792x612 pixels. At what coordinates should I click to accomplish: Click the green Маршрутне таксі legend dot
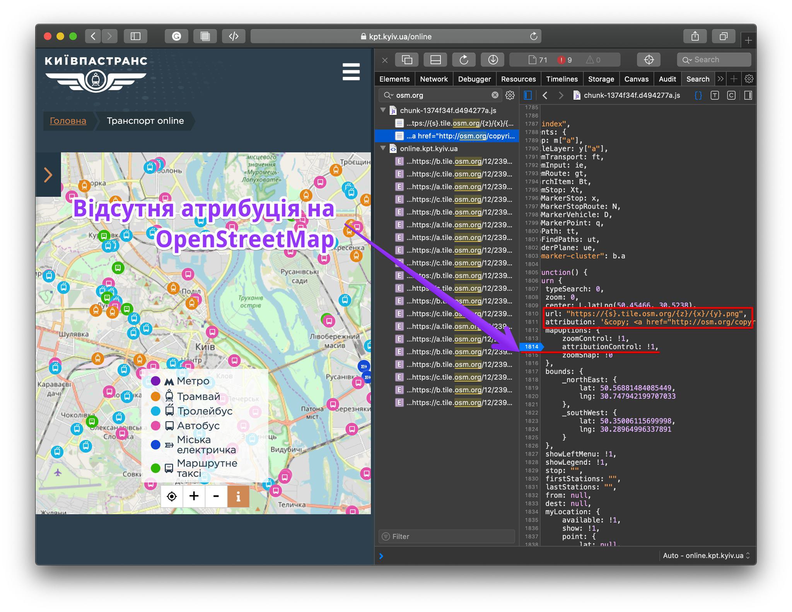point(155,468)
